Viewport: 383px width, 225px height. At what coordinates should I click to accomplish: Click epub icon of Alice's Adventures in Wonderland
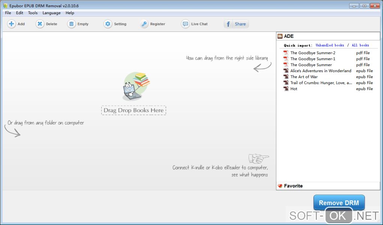pos(286,71)
